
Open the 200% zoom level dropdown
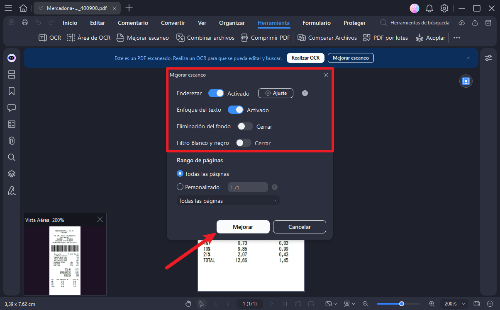[x=454, y=304]
